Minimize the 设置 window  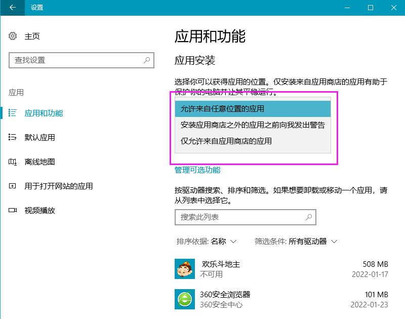pyautogui.click(x=347, y=8)
